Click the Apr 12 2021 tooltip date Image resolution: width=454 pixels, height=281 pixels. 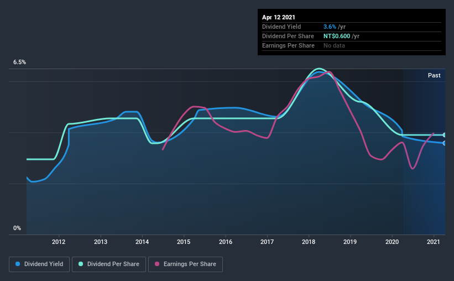coord(279,17)
